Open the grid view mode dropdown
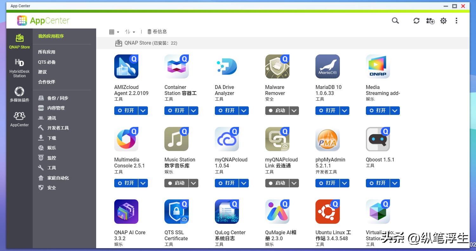The height and width of the screenshot is (251, 476). 114,32
